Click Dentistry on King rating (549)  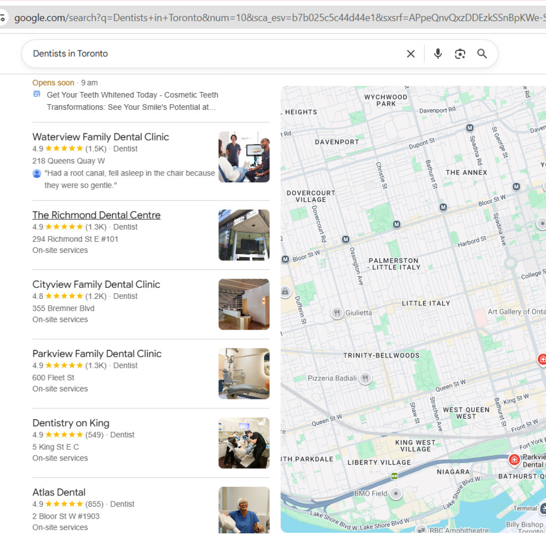point(68,435)
